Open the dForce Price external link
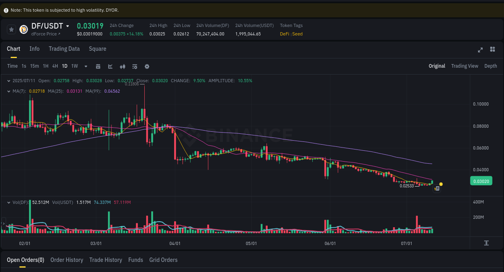The height and width of the screenshot is (272, 504). pyautogui.click(x=44, y=34)
